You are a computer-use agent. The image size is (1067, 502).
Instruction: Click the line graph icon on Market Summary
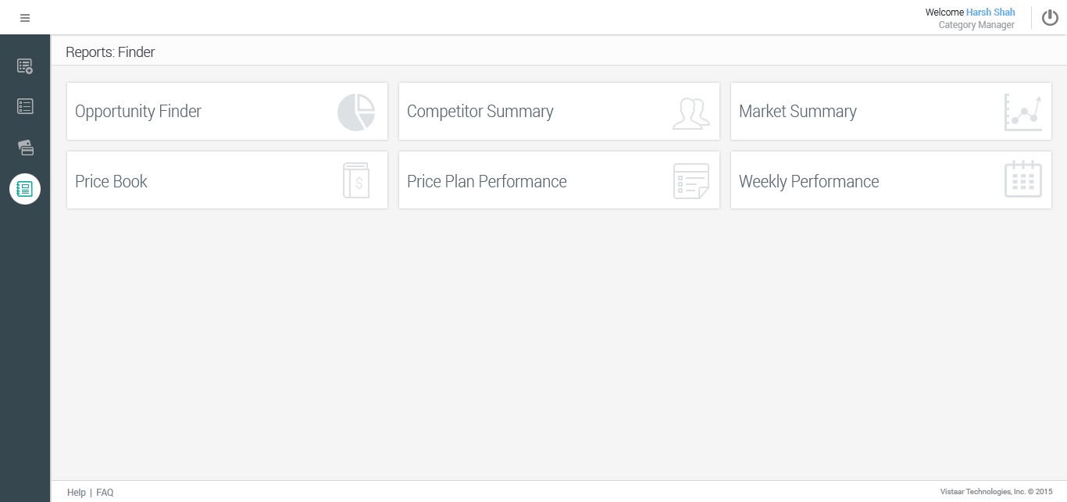click(x=1022, y=112)
